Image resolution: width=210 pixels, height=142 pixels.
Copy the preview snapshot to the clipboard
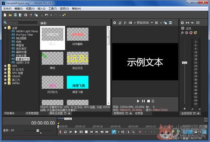165,23
